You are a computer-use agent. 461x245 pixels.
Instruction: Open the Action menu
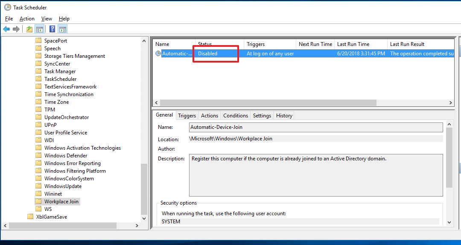click(x=27, y=18)
